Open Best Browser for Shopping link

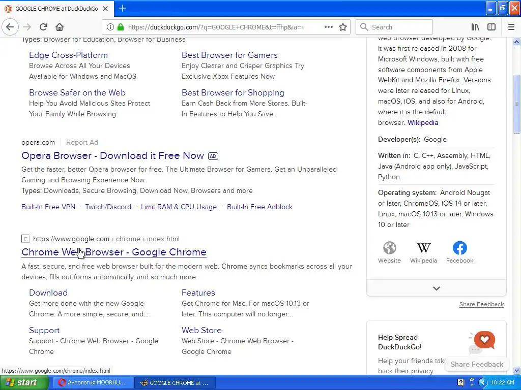click(x=233, y=92)
